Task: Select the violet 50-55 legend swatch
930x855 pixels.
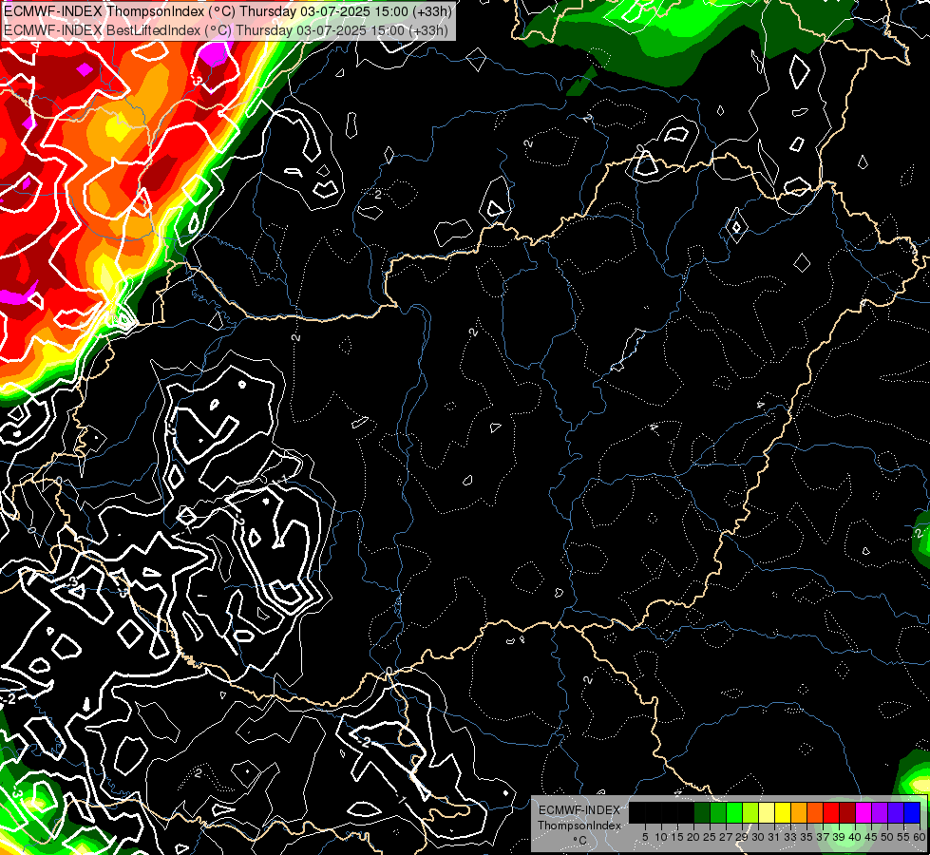Action: 896,813
